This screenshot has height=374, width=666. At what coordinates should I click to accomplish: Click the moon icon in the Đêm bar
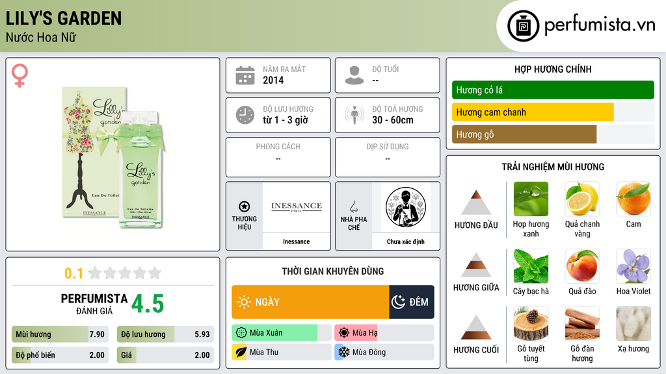point(398,302)
